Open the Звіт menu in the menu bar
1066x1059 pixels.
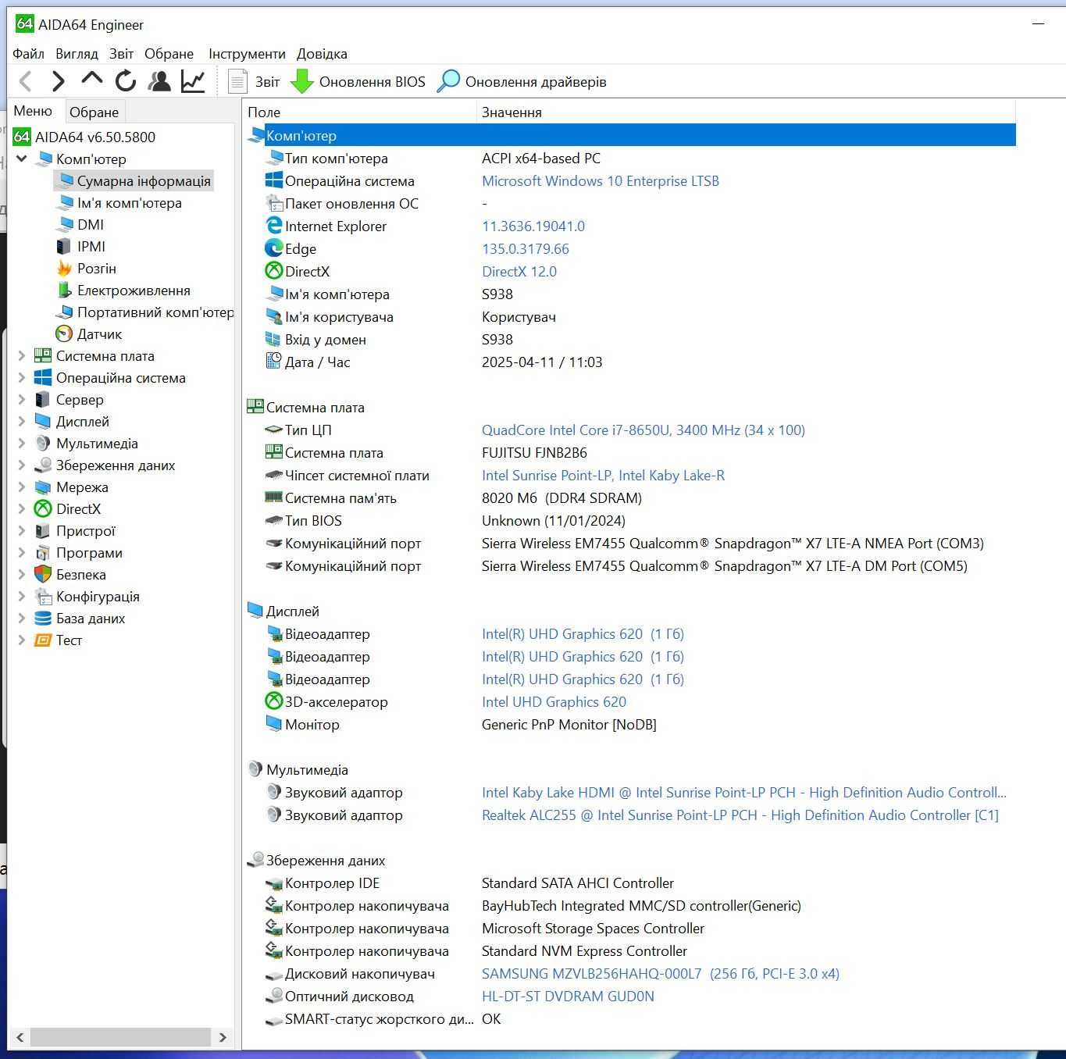[121, 54]
